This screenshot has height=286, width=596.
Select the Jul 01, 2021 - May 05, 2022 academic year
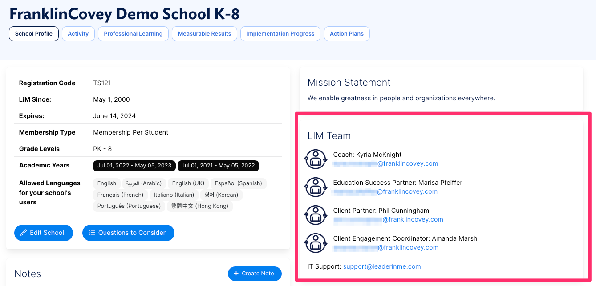coord(218,166)
